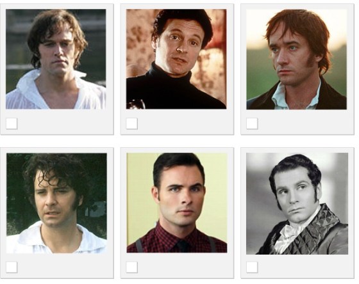This screenshot has height=284, width=359.
Task: Open the photo of the wet curly-haired man
Action: (x=56, y=203)
